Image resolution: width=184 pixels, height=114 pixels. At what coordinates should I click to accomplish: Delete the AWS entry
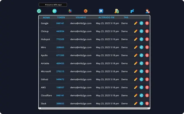[x=147, y=87]
